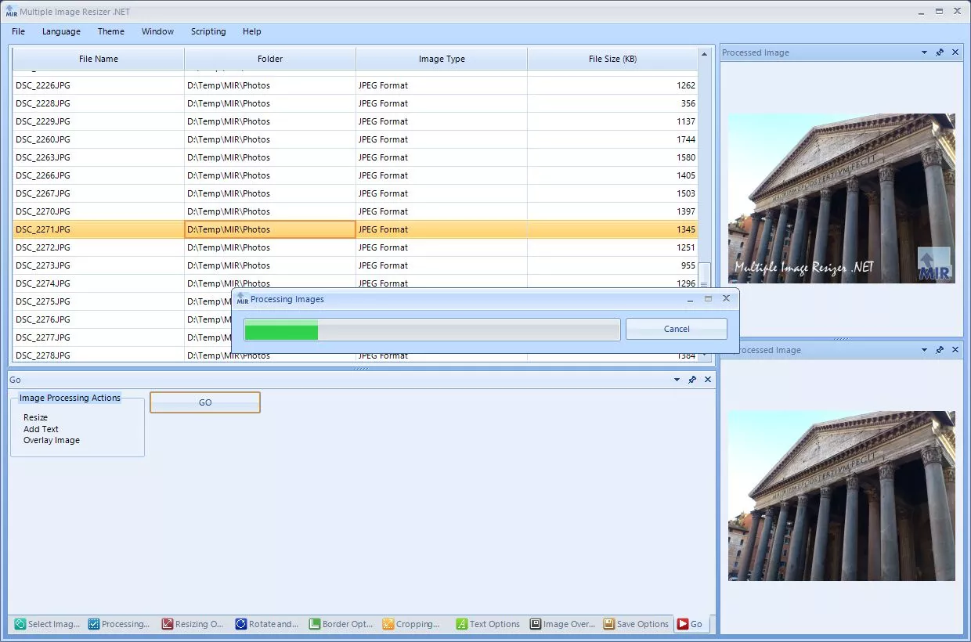Click the upper processed image preview
This screenshot has width=971, height=642.
pos(842,198)
